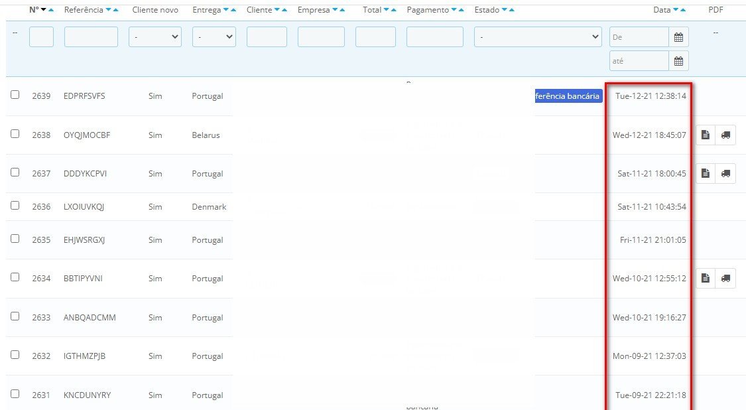
Task: Select reference LXOIUVKQJ cell
Action: tap(84, 207)
